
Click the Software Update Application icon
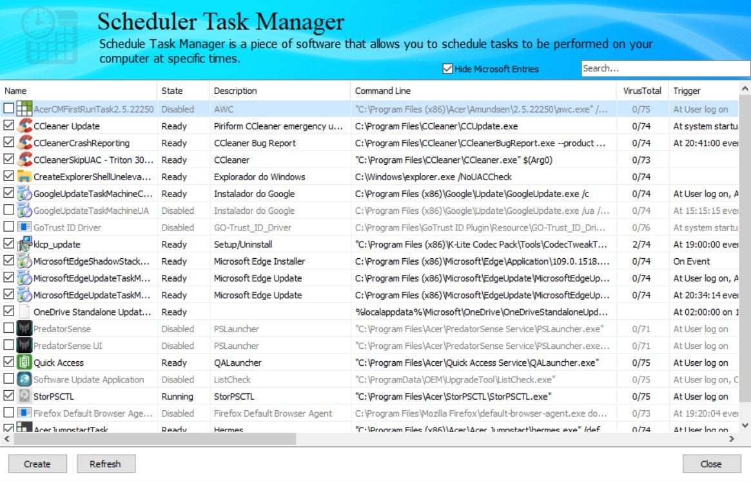click(24, 379)
